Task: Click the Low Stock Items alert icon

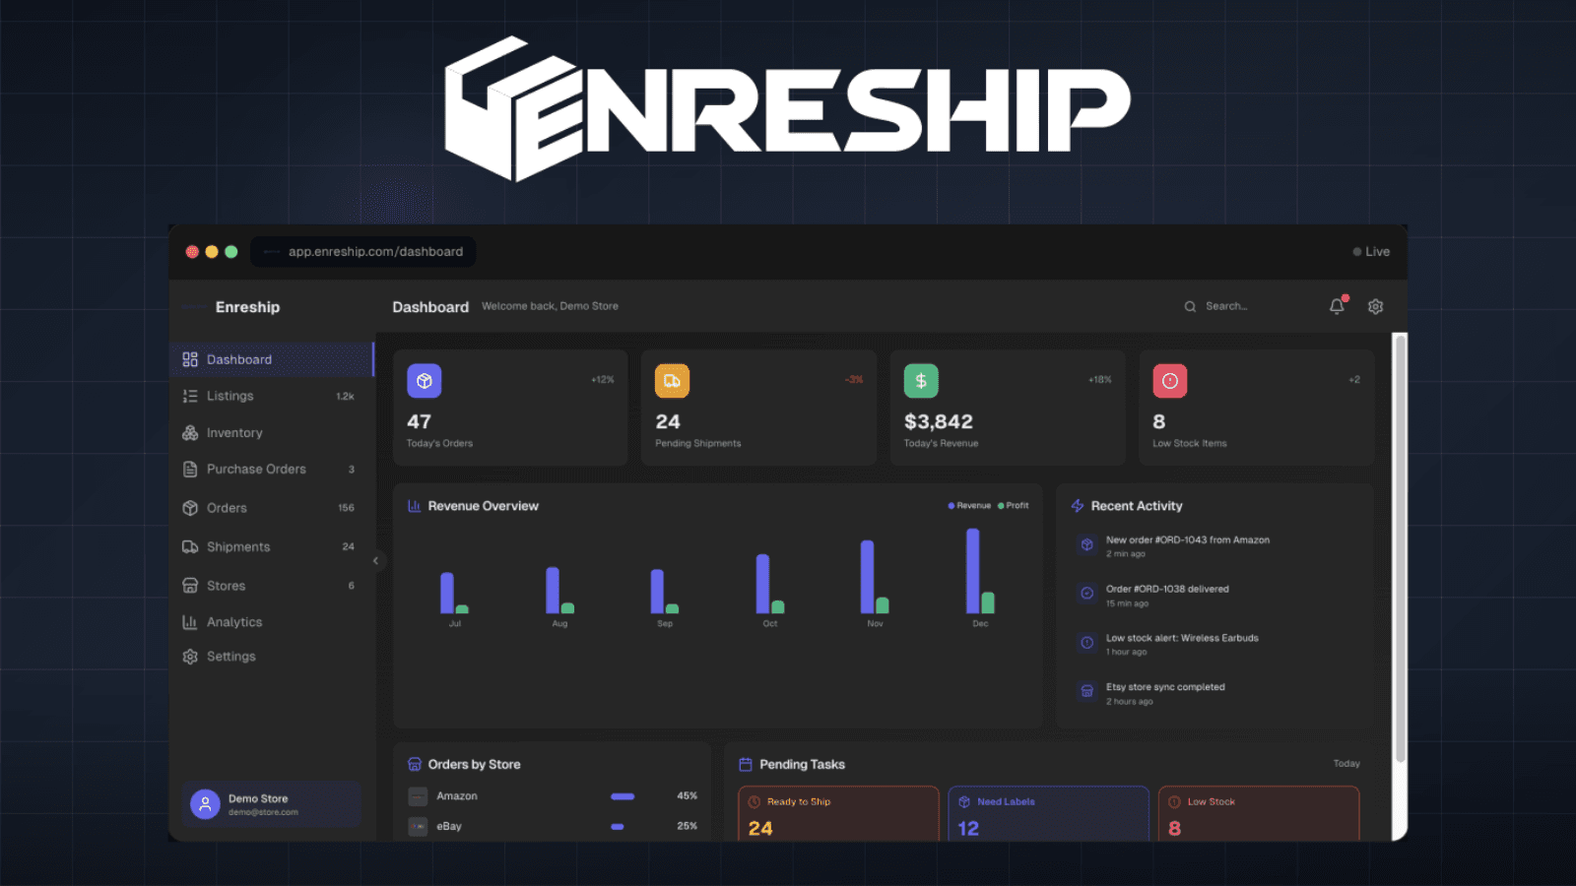Action: [x=1170, y=381]
